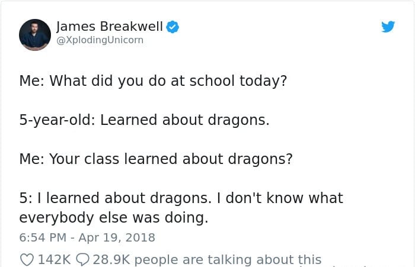
Task: Click the Apr 19, 2018 date
Action: click(117, 237)
